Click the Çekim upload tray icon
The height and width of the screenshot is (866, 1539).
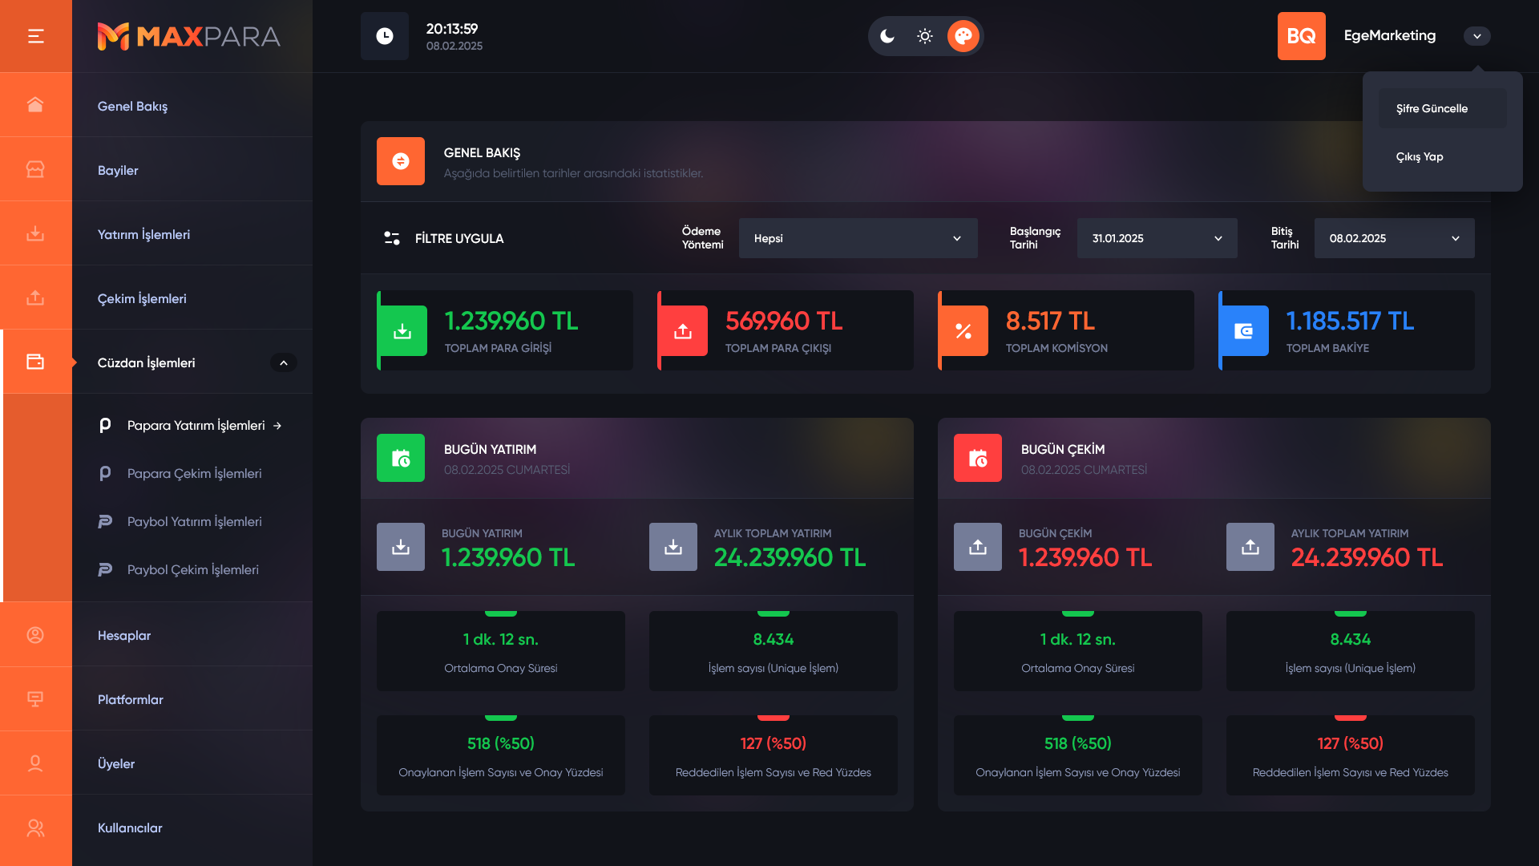35,297
